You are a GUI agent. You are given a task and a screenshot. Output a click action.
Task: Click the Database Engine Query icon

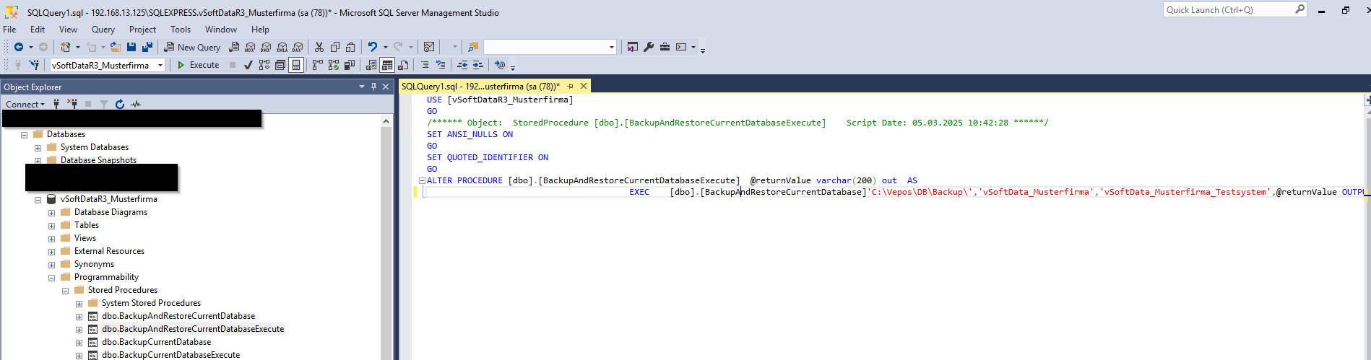[x=234, y=47]
